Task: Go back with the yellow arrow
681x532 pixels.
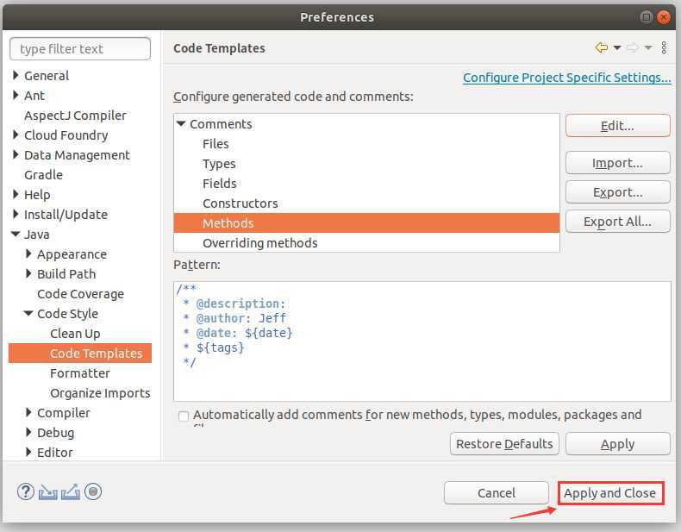Action: (602, 48)
